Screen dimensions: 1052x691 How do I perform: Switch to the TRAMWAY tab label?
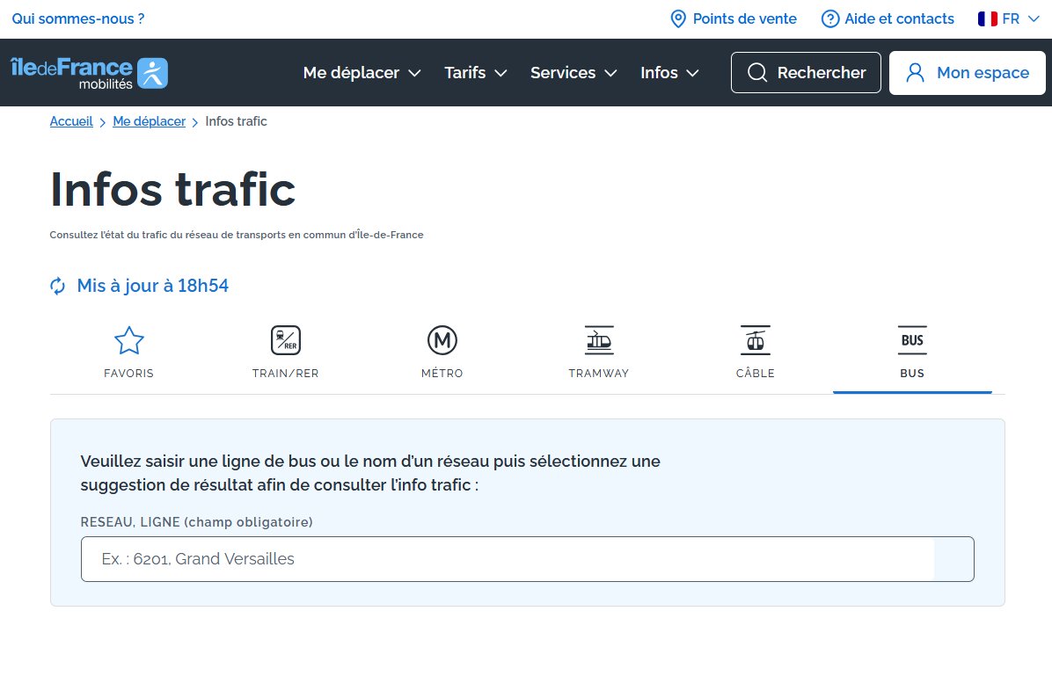(599, 374)
